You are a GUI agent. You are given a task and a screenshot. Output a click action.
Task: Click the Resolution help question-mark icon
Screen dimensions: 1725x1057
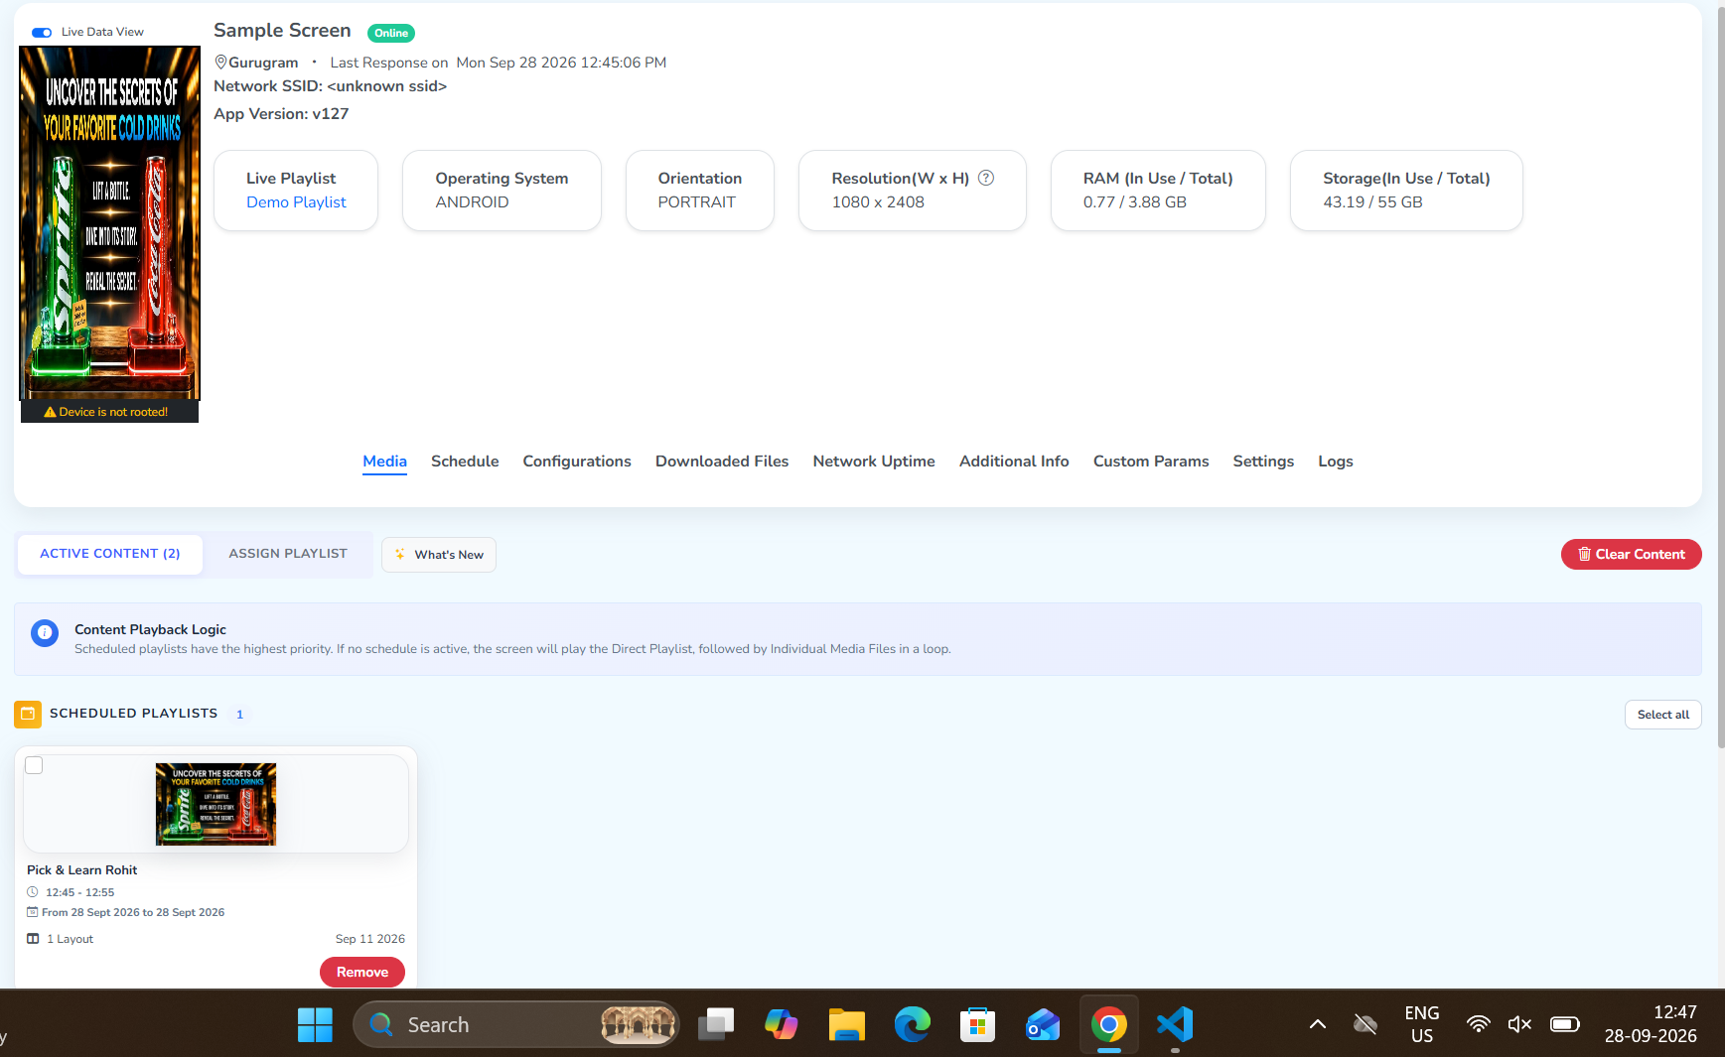pyautogui.click(x=986, y=178)
